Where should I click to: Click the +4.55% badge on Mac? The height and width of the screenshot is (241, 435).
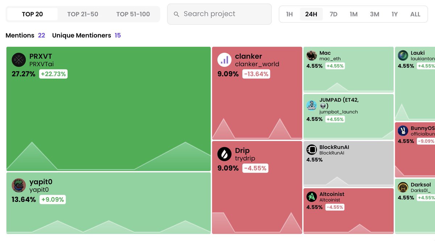pyautogui.click(x=335, y=66)
